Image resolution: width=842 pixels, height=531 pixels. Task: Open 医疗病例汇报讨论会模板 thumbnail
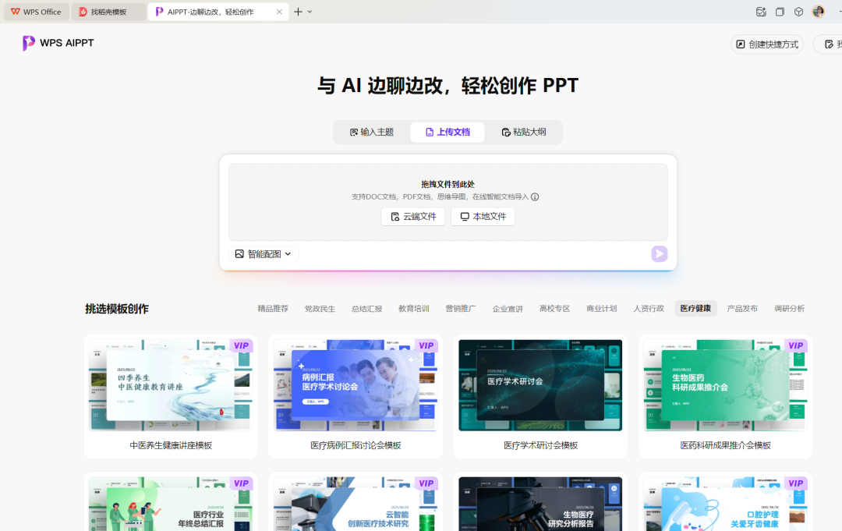(x=356, y=385)
